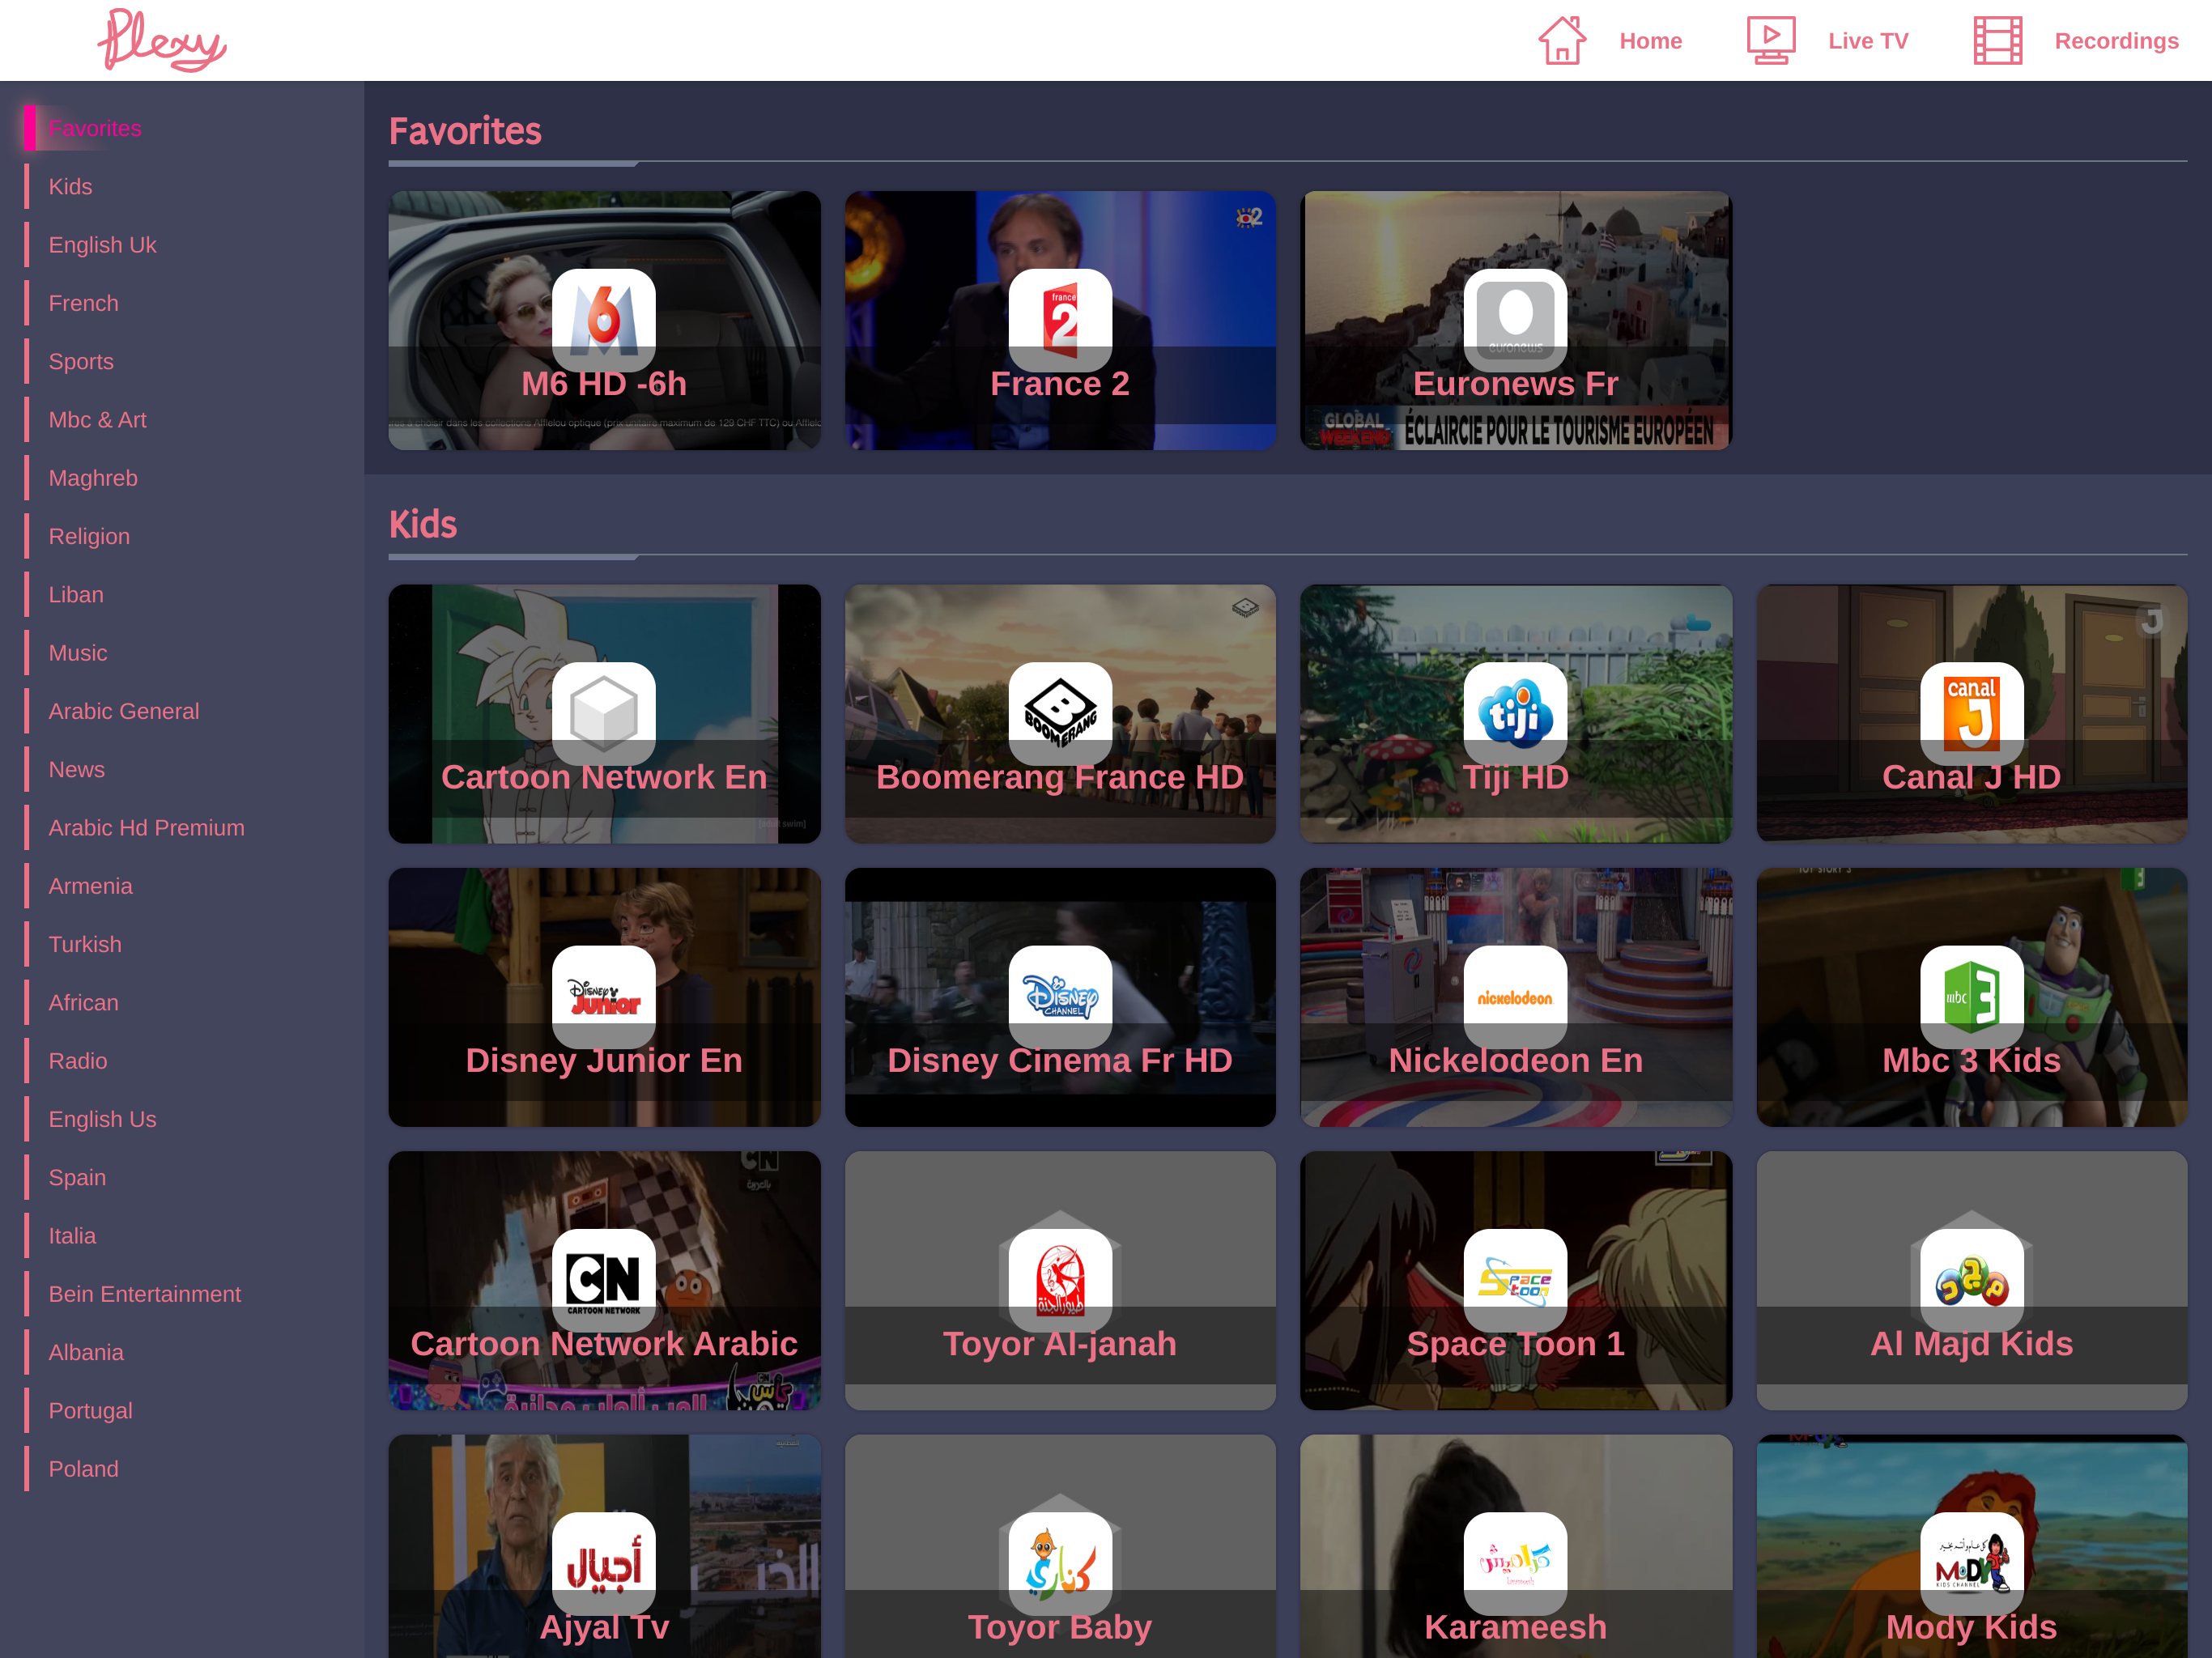Click the Canal J HD logo
This screenshot has width=2212, height=1658.
tap(1970, 713)
